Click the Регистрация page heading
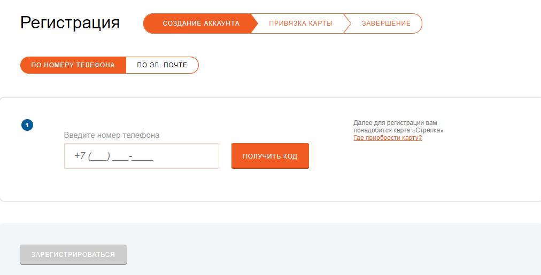 pos(70,23)
